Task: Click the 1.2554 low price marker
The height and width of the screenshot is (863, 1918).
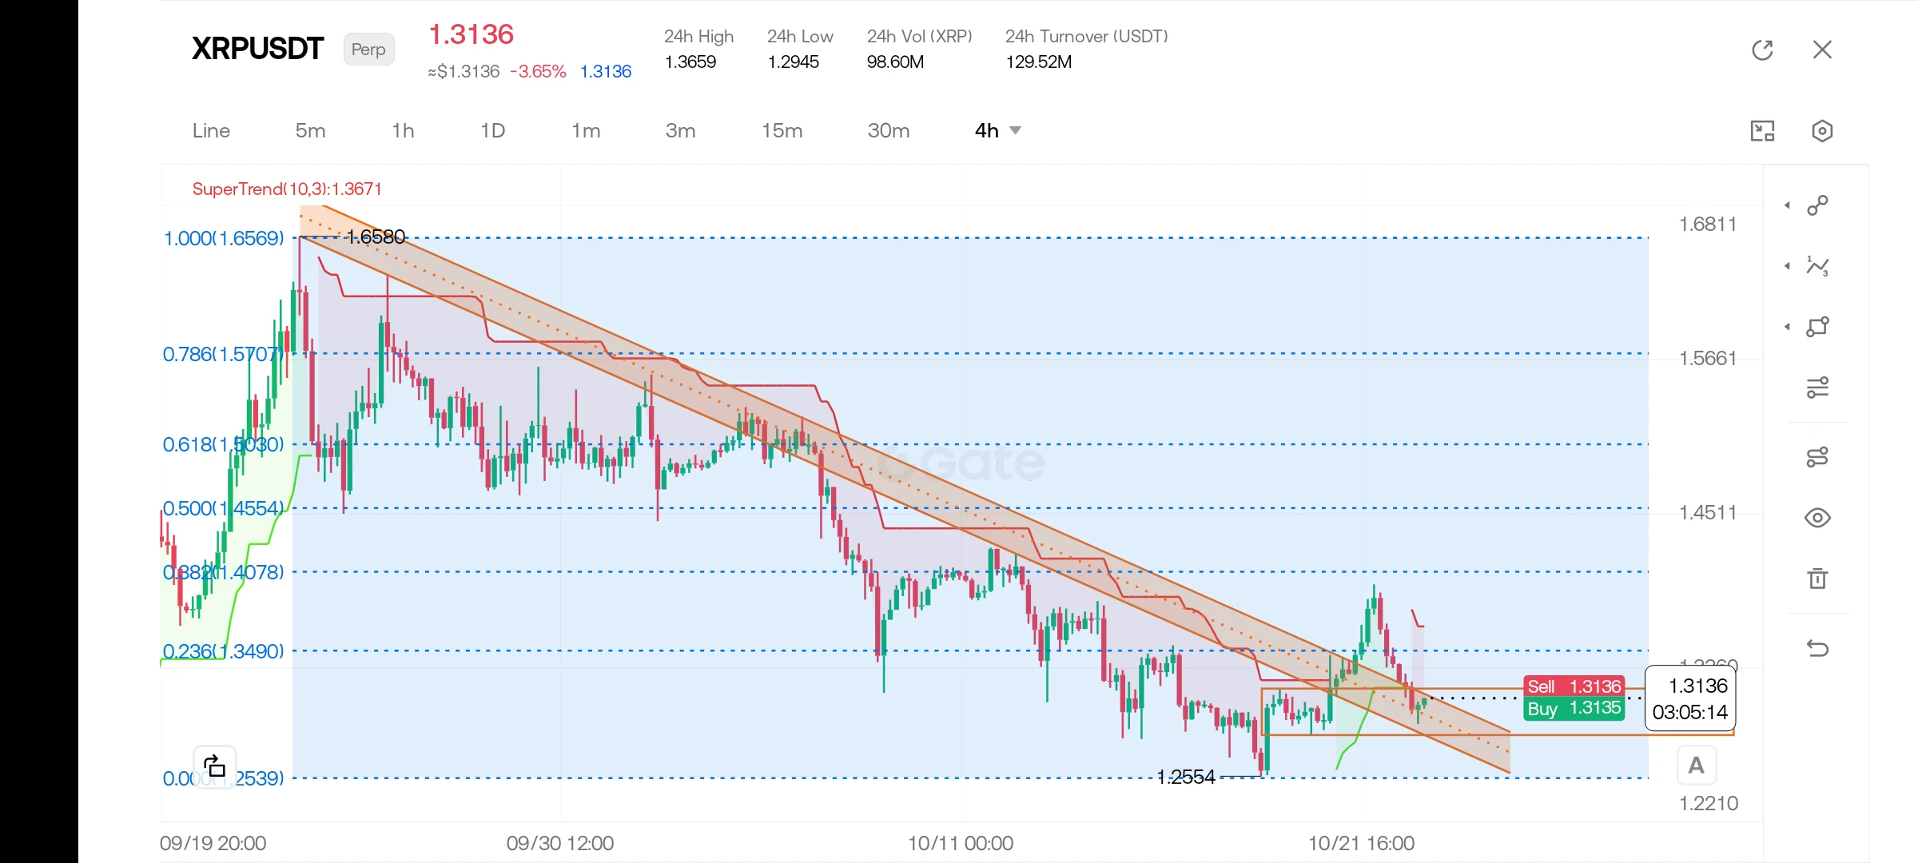Action: click(x=1186, y=777)
